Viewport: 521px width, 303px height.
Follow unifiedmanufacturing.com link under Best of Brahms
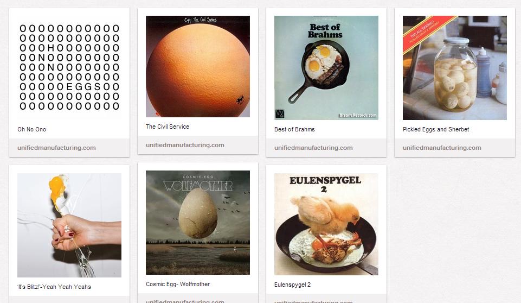click(314, 148)
